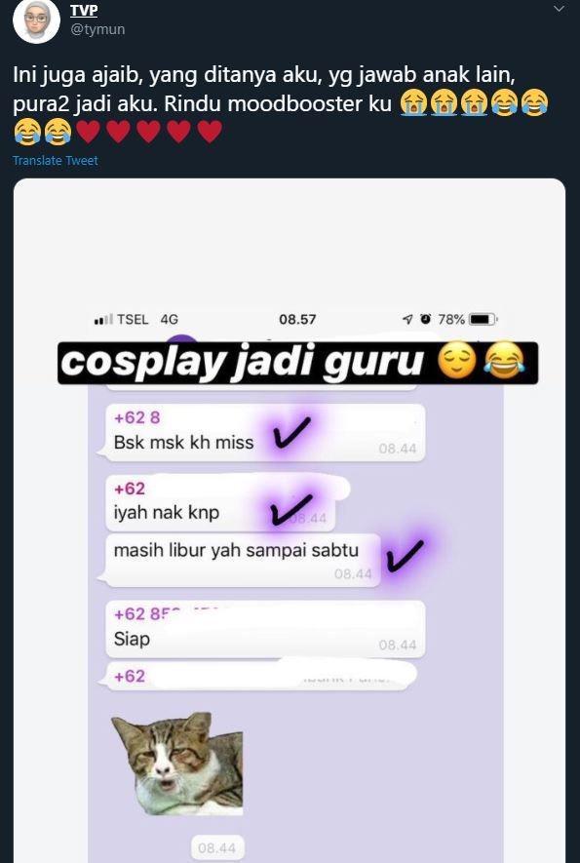Viewport: 580px width, 863px height.
Task: Expand the tweet options chevron
Action: point(560,9)
